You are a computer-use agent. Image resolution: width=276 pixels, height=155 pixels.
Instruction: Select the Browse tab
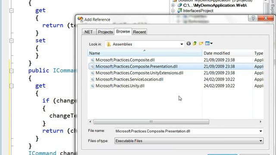(123, 31)
